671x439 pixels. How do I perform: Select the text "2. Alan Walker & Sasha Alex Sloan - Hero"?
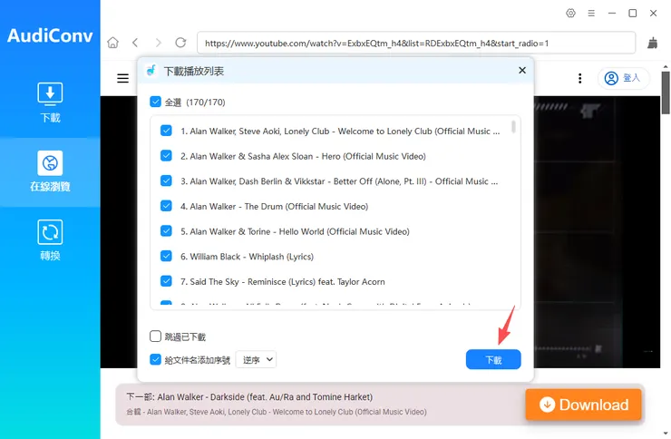[x=260, y=156]
